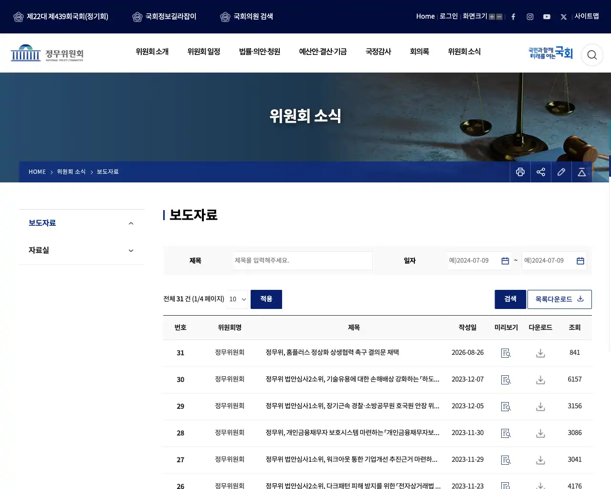The height and width of the screenshot is (489, 611).
Task: Click the HOME breadcrumb link
Action: [37, 172]
